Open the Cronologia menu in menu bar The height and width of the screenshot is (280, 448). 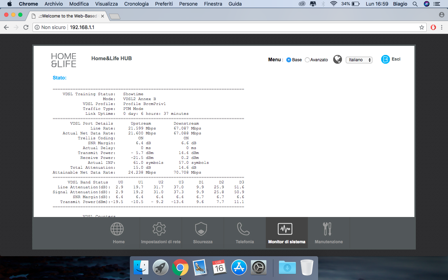136,4
